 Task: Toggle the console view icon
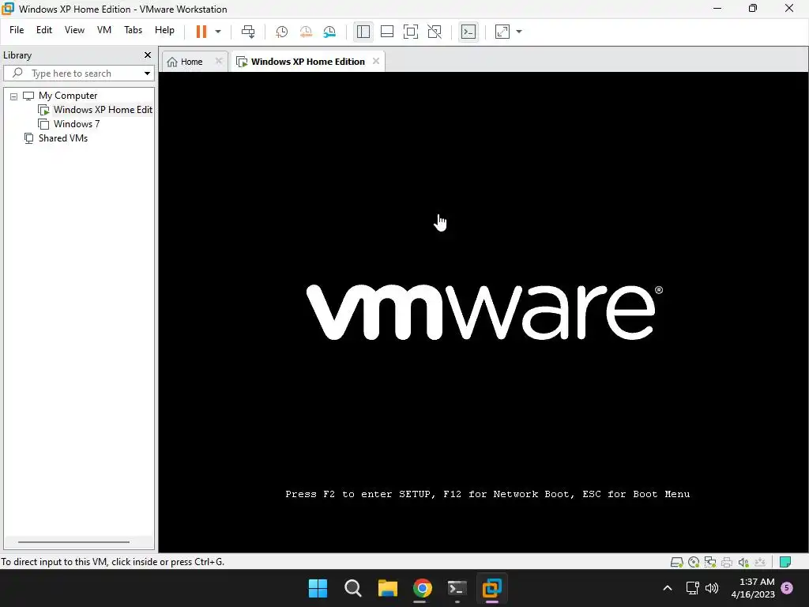[468, 32]
